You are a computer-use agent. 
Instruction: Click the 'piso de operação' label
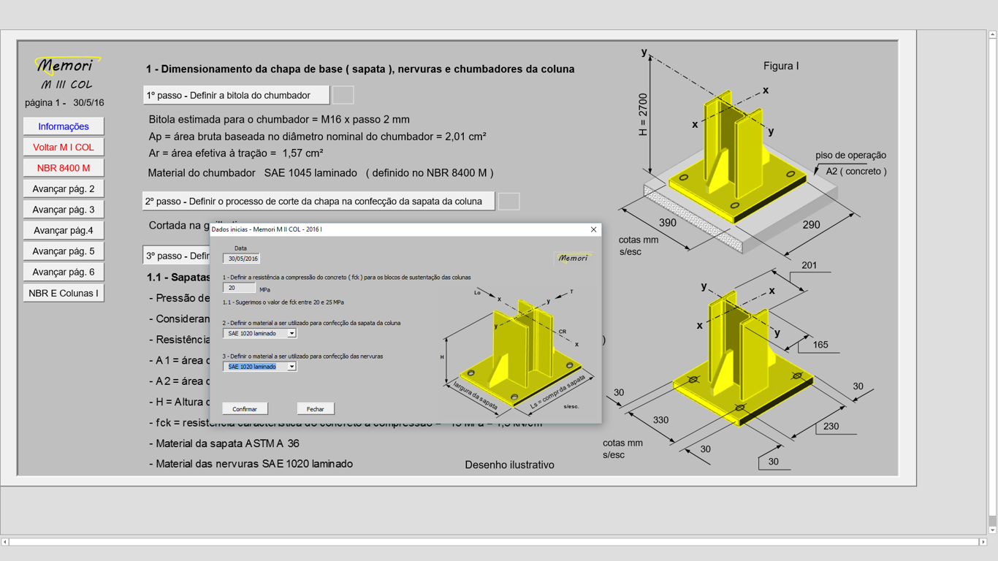tap(850, 155)
